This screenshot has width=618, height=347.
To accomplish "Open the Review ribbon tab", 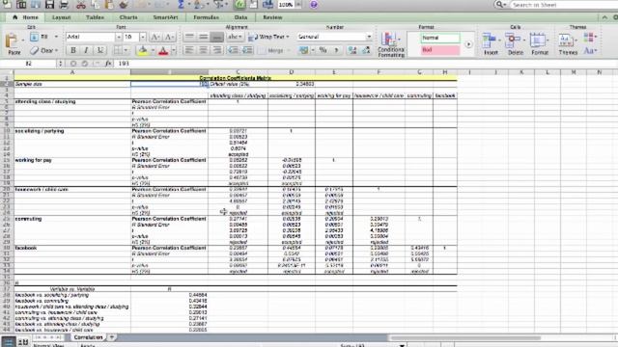I will 272,17.
